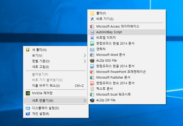Select ALZip EGG File entry
183x126 pixels.
pos(126,61)
